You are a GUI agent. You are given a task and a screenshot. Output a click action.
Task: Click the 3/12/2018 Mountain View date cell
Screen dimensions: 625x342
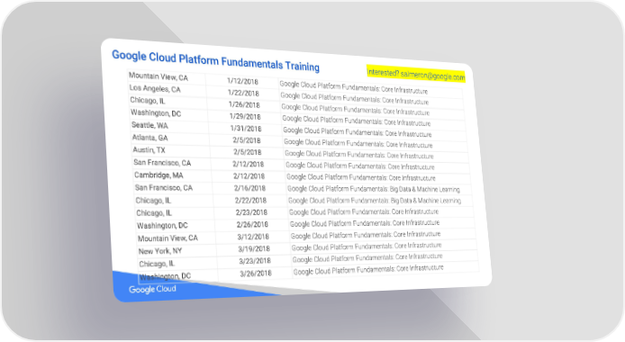pos(253,237)
